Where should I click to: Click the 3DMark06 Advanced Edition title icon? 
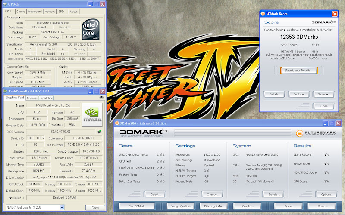117,123
